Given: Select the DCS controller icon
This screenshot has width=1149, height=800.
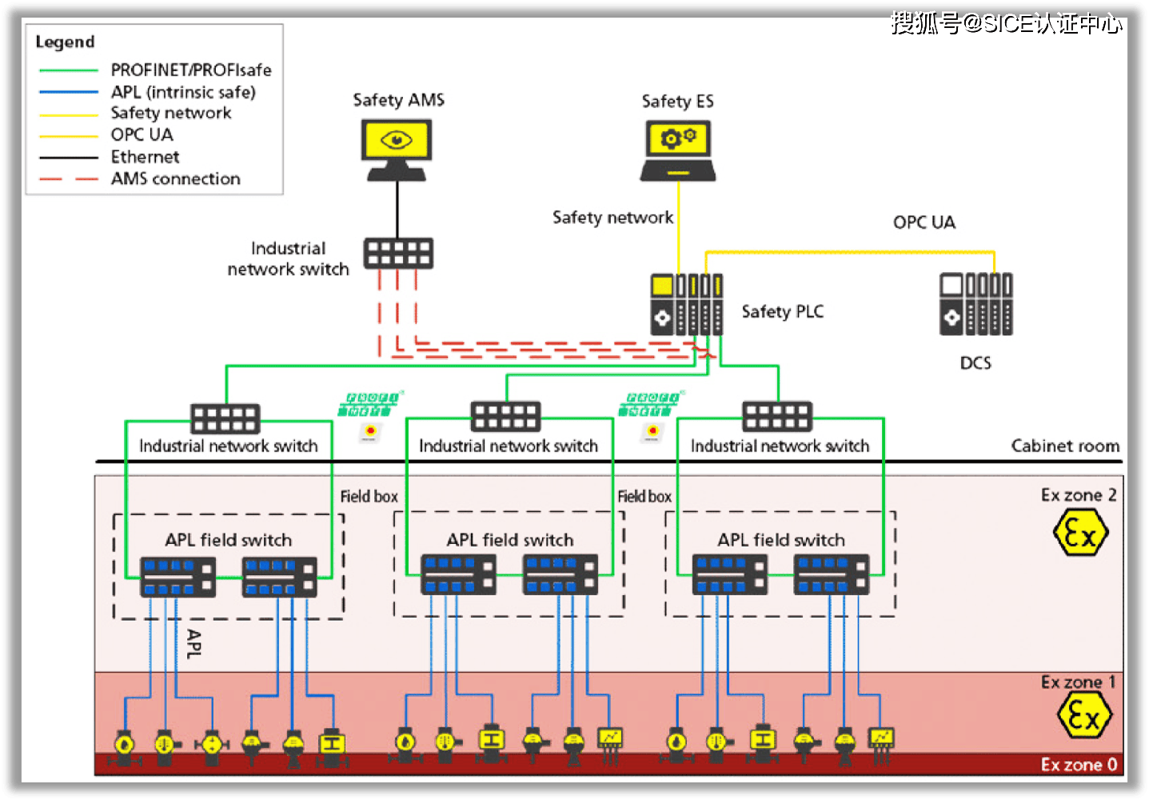Looking at the screenshot, I should (975, 304).
